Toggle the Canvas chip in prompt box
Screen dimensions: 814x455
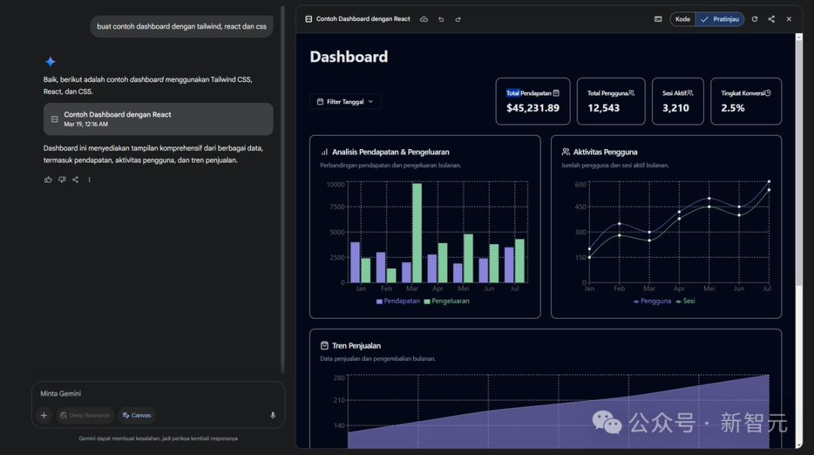[x=136, y=415]
